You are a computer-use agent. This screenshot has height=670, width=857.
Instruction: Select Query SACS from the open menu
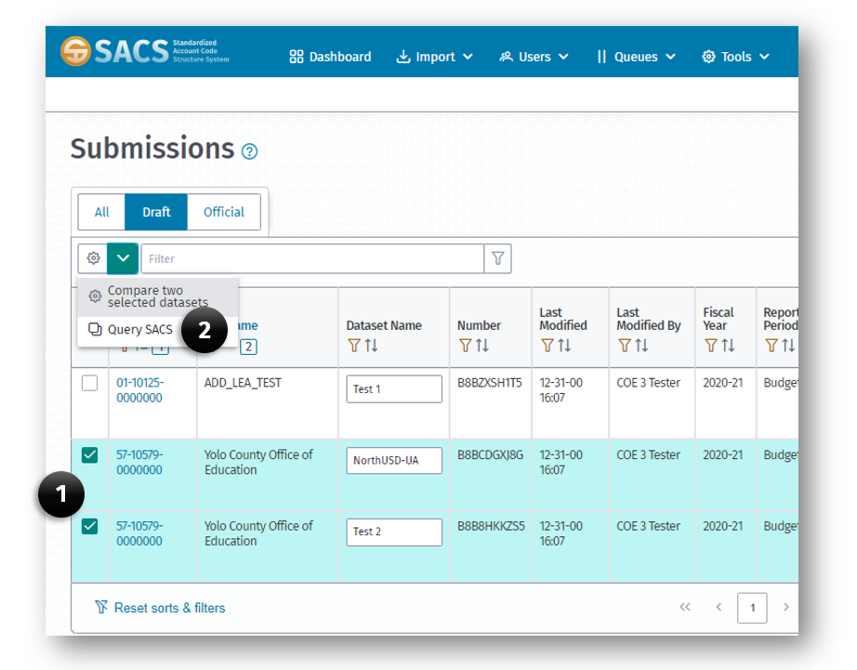(138, 329)
